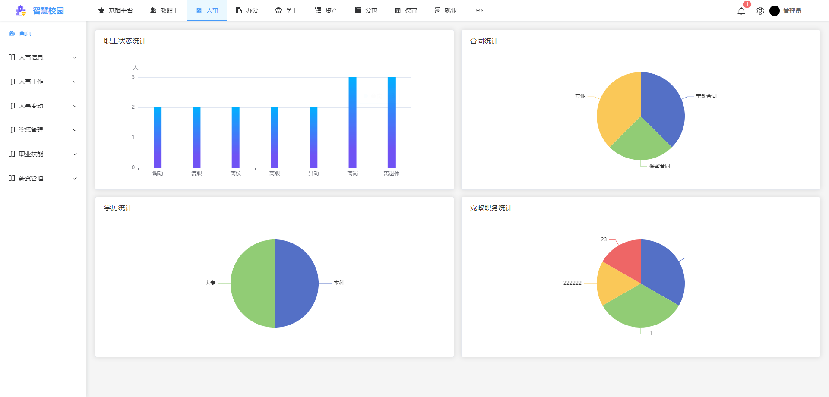This screenshot has height=397, width=829.
Task: Open the more options ellipsis menu
Action: point(479,10)
